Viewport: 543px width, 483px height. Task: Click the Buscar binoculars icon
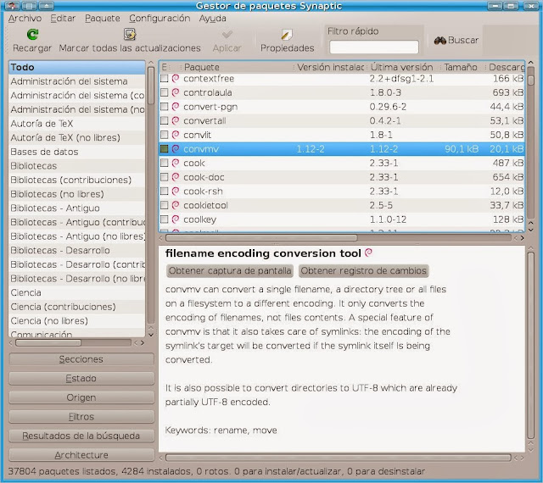[439, 41]
